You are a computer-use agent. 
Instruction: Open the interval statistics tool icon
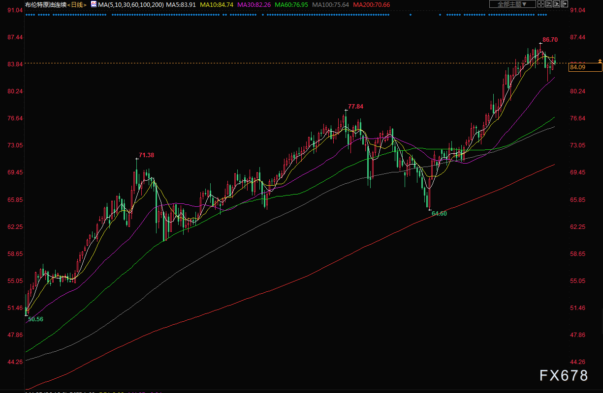tap(549, 4)
